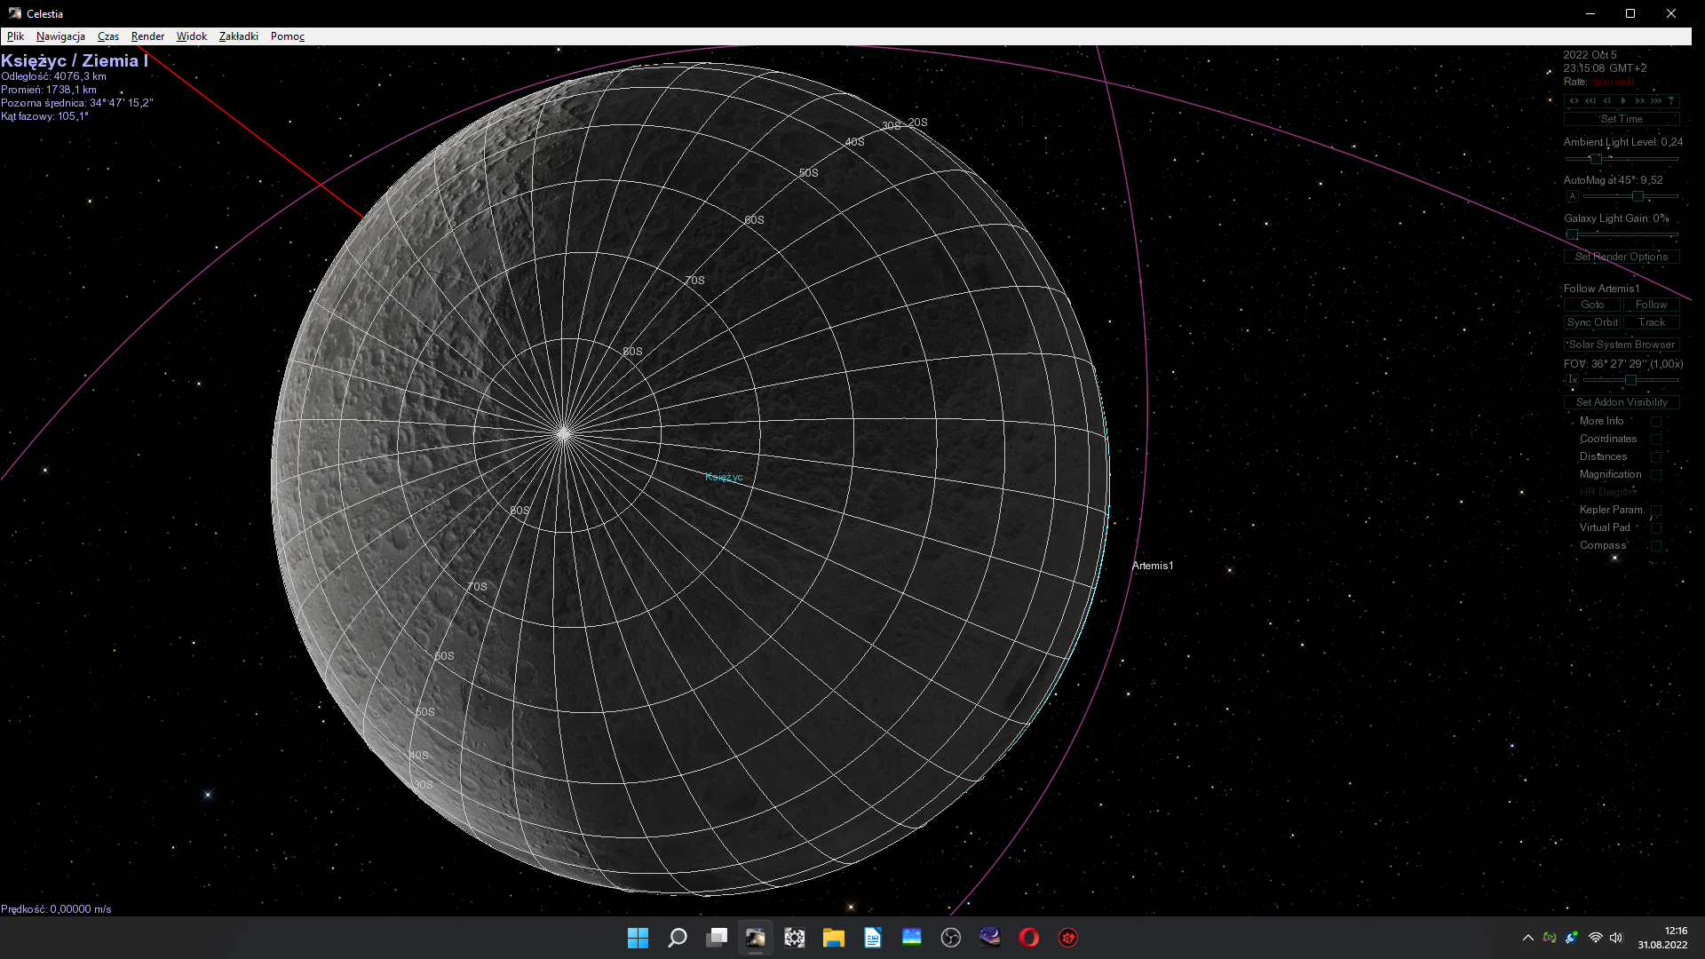The height and width of the screenshot is (959, 1705).
Task: Open Set Addon Visibility
Action: 1622,402
